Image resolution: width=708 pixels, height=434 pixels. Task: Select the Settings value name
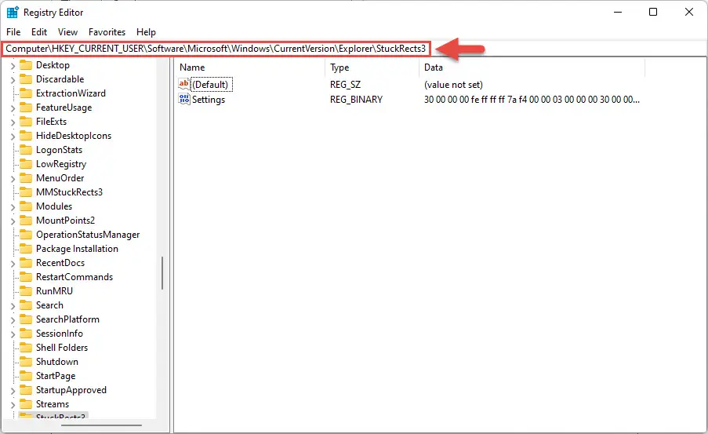(209, 100)
